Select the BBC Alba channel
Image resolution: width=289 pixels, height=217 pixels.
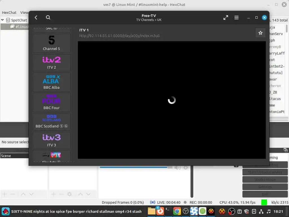(52, 82)
